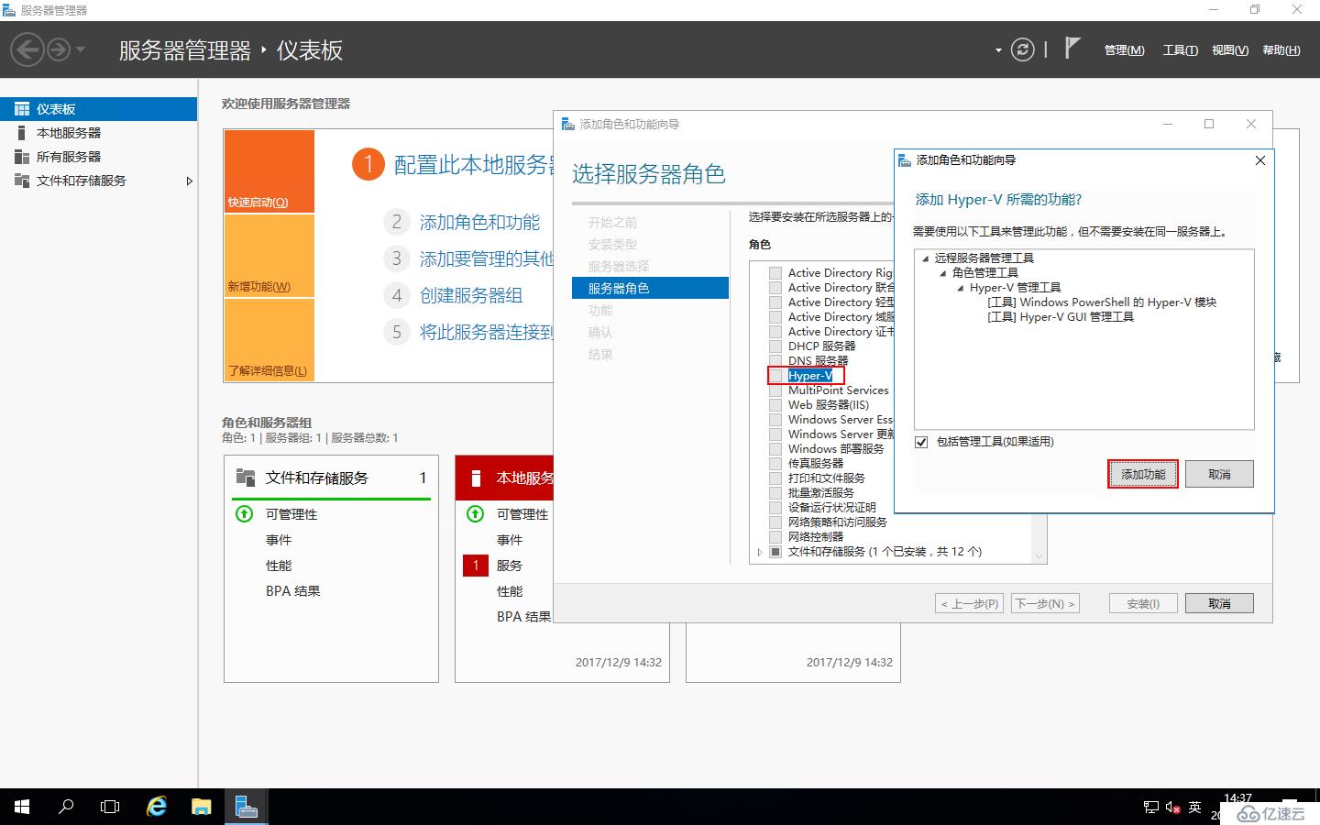Click the 添加角色和功能 link
Image resolution: width=1320 pixels, height=825 pixels.
[x=479, y=223]
